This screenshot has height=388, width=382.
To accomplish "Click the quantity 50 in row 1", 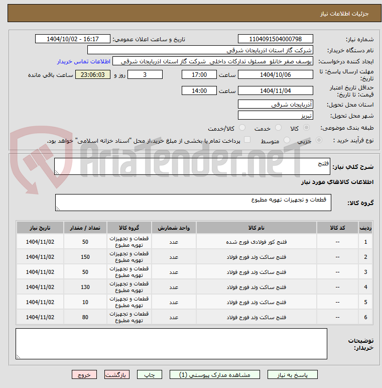I will (85, 242).
